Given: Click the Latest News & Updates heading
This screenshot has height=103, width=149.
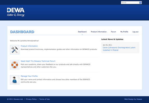Looking at the screenshot, I should click(x=112, y=39).
